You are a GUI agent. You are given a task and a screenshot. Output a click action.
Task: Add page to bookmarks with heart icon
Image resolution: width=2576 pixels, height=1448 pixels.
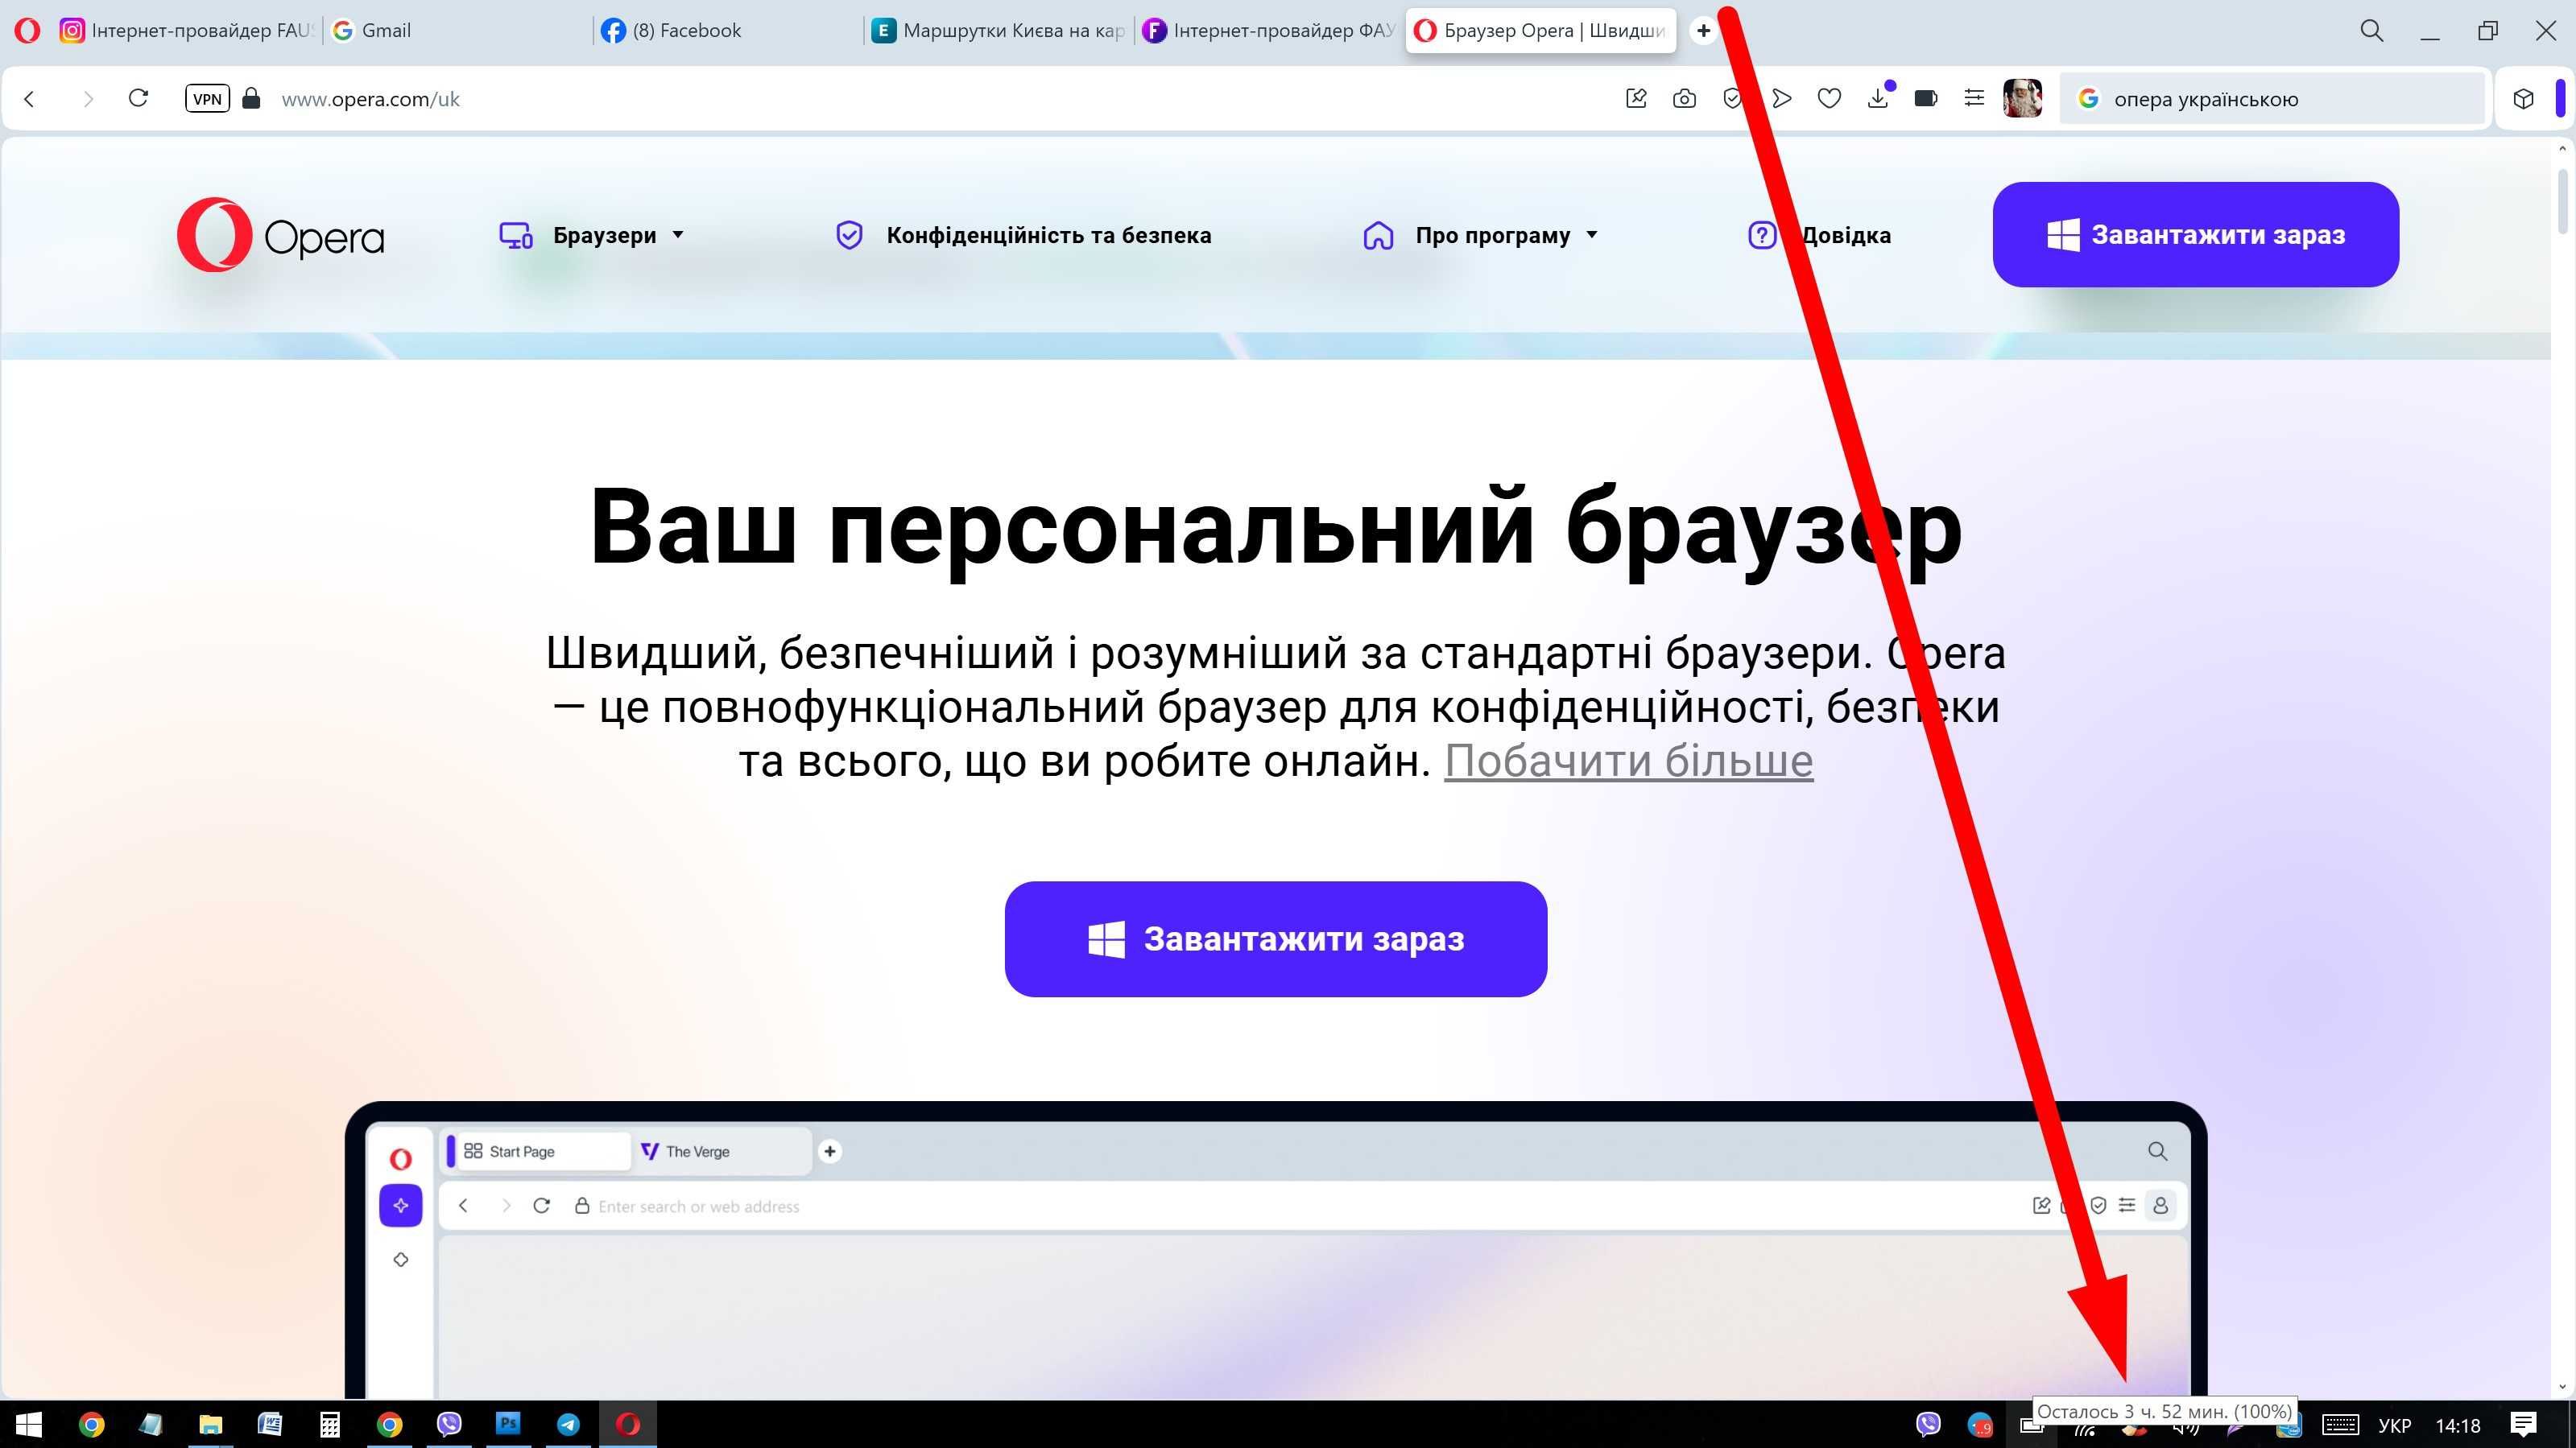coord(1829,98)
